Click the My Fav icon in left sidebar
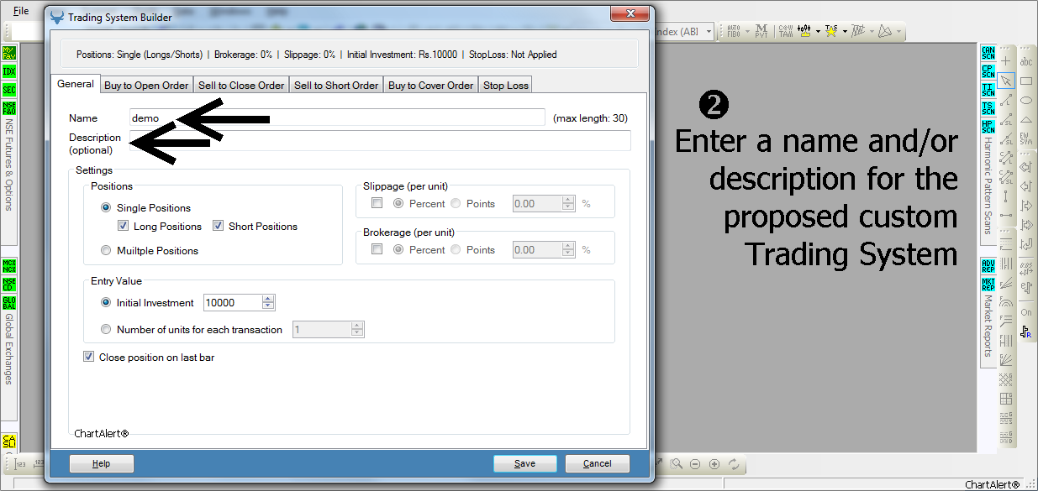The image size is (1038, 491). (9, 53)
